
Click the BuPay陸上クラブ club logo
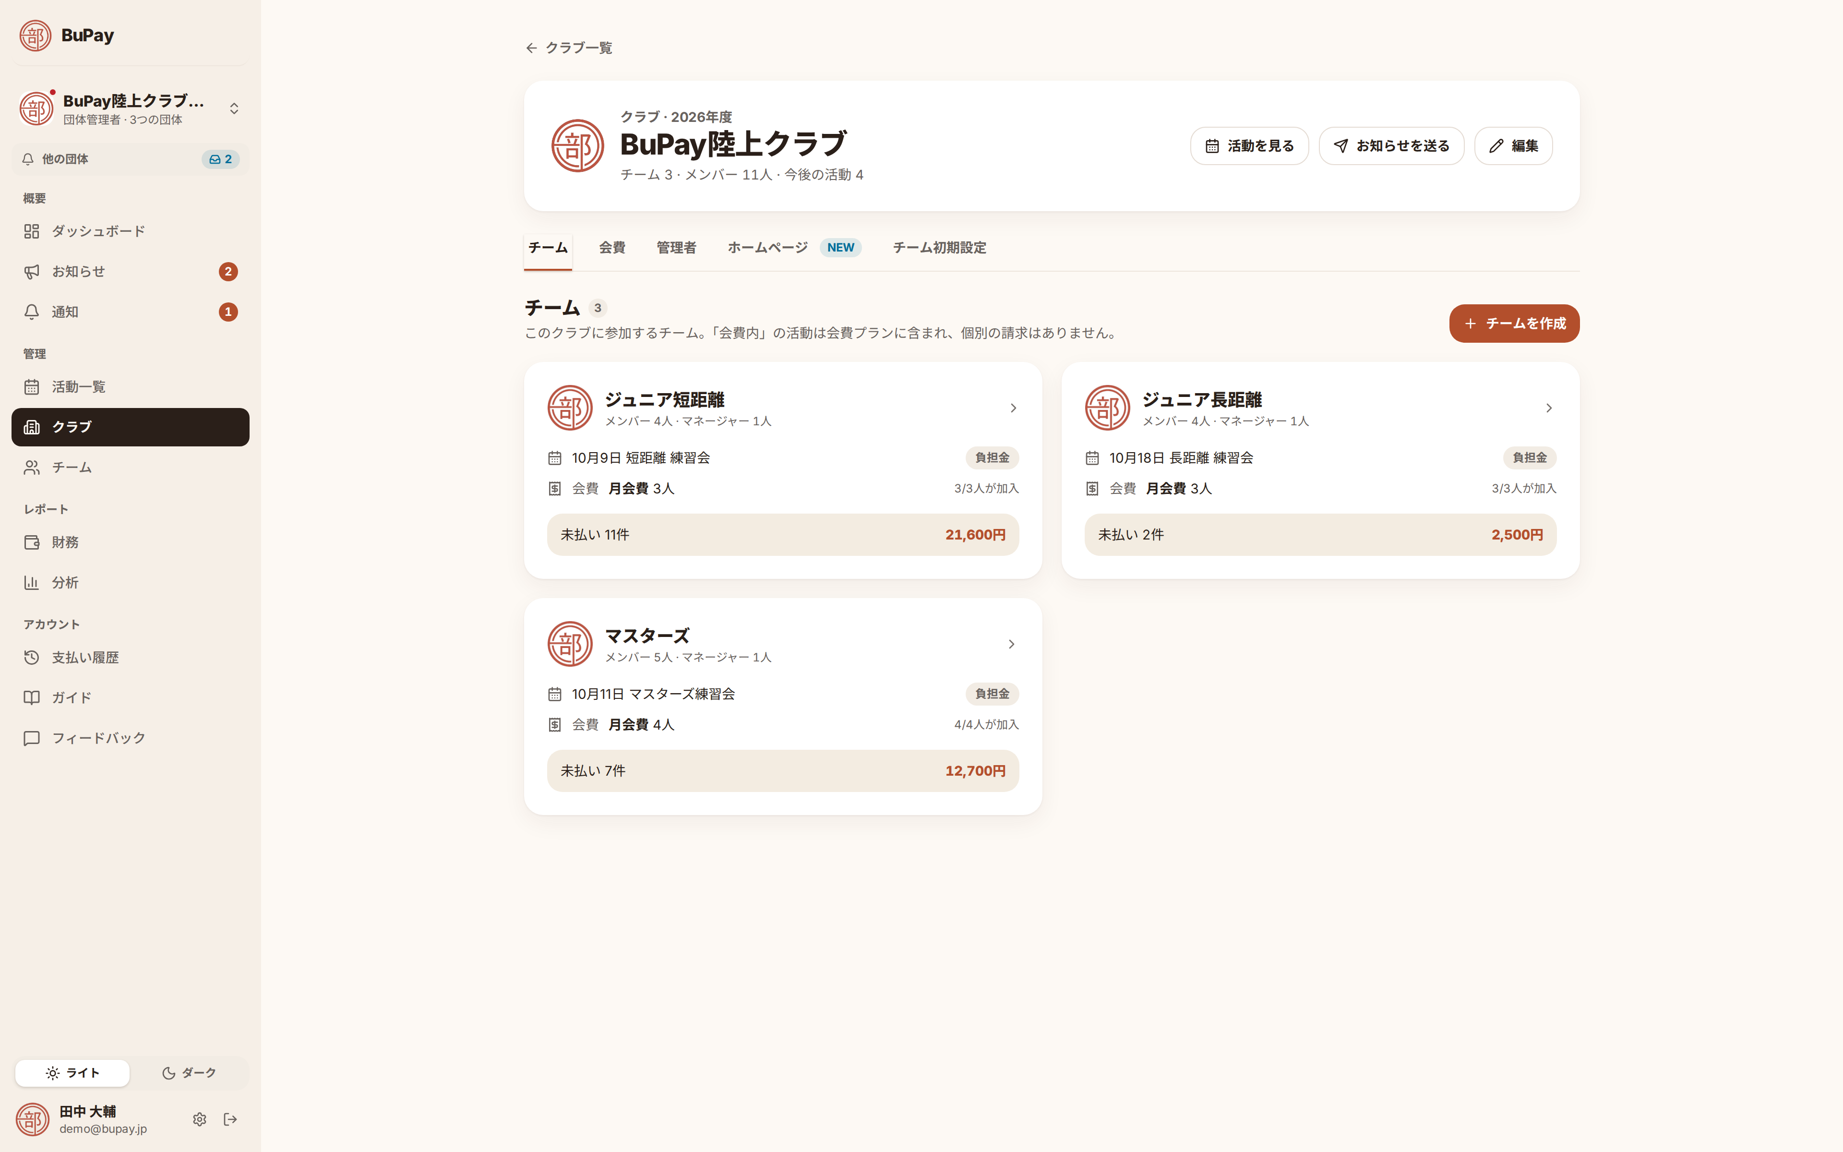577,145
